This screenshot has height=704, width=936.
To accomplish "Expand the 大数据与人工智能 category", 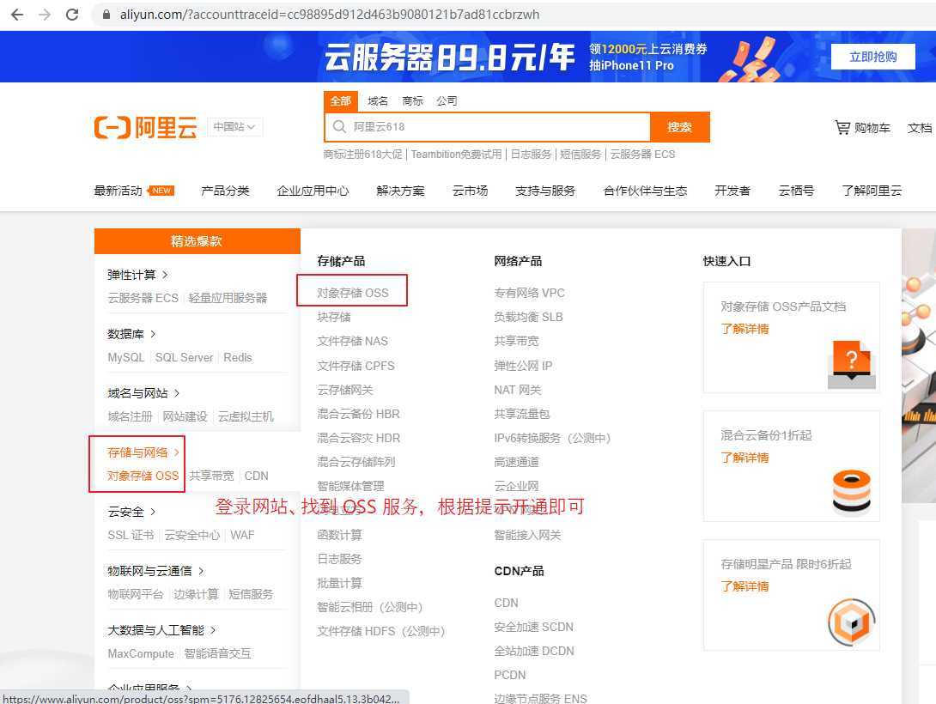I will [x=161, y=630].
